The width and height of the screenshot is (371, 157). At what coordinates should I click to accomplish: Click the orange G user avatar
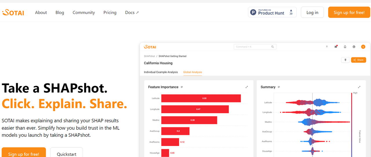pos(363,47)
